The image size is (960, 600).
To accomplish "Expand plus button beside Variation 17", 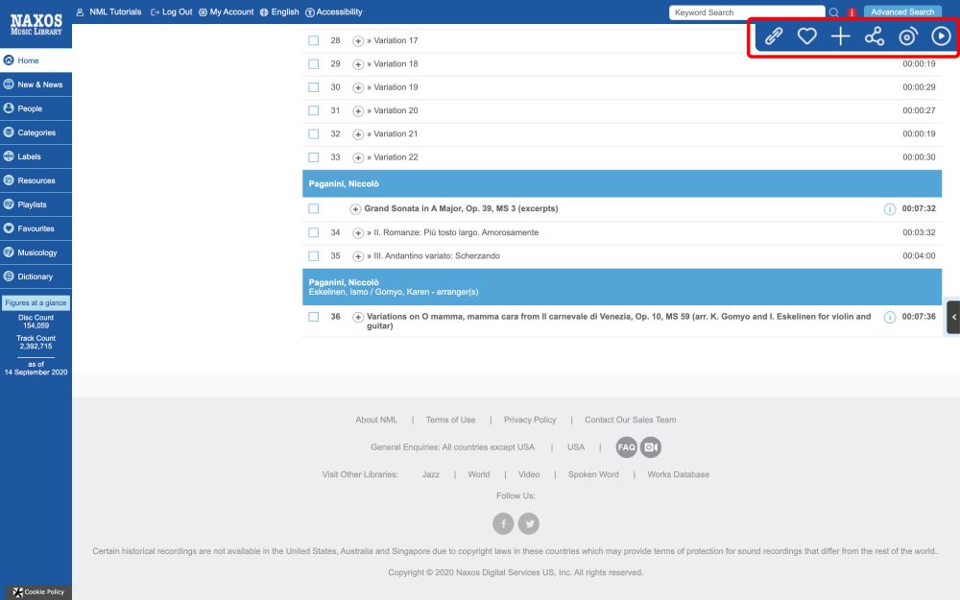I will click(x=358, y=41).
